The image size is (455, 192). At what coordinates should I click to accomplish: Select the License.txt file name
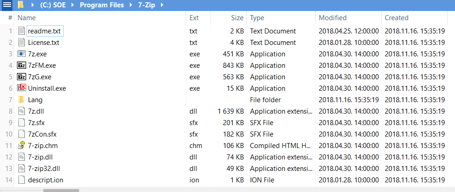tap(44, 43)
